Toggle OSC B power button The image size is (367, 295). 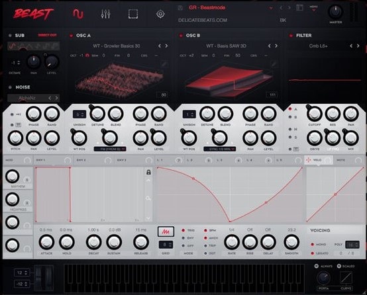coord(181,36)
